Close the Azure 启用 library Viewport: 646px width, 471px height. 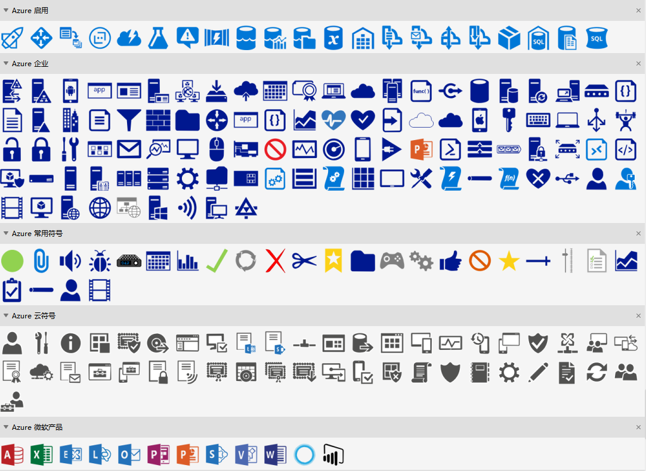coord(638,10)
